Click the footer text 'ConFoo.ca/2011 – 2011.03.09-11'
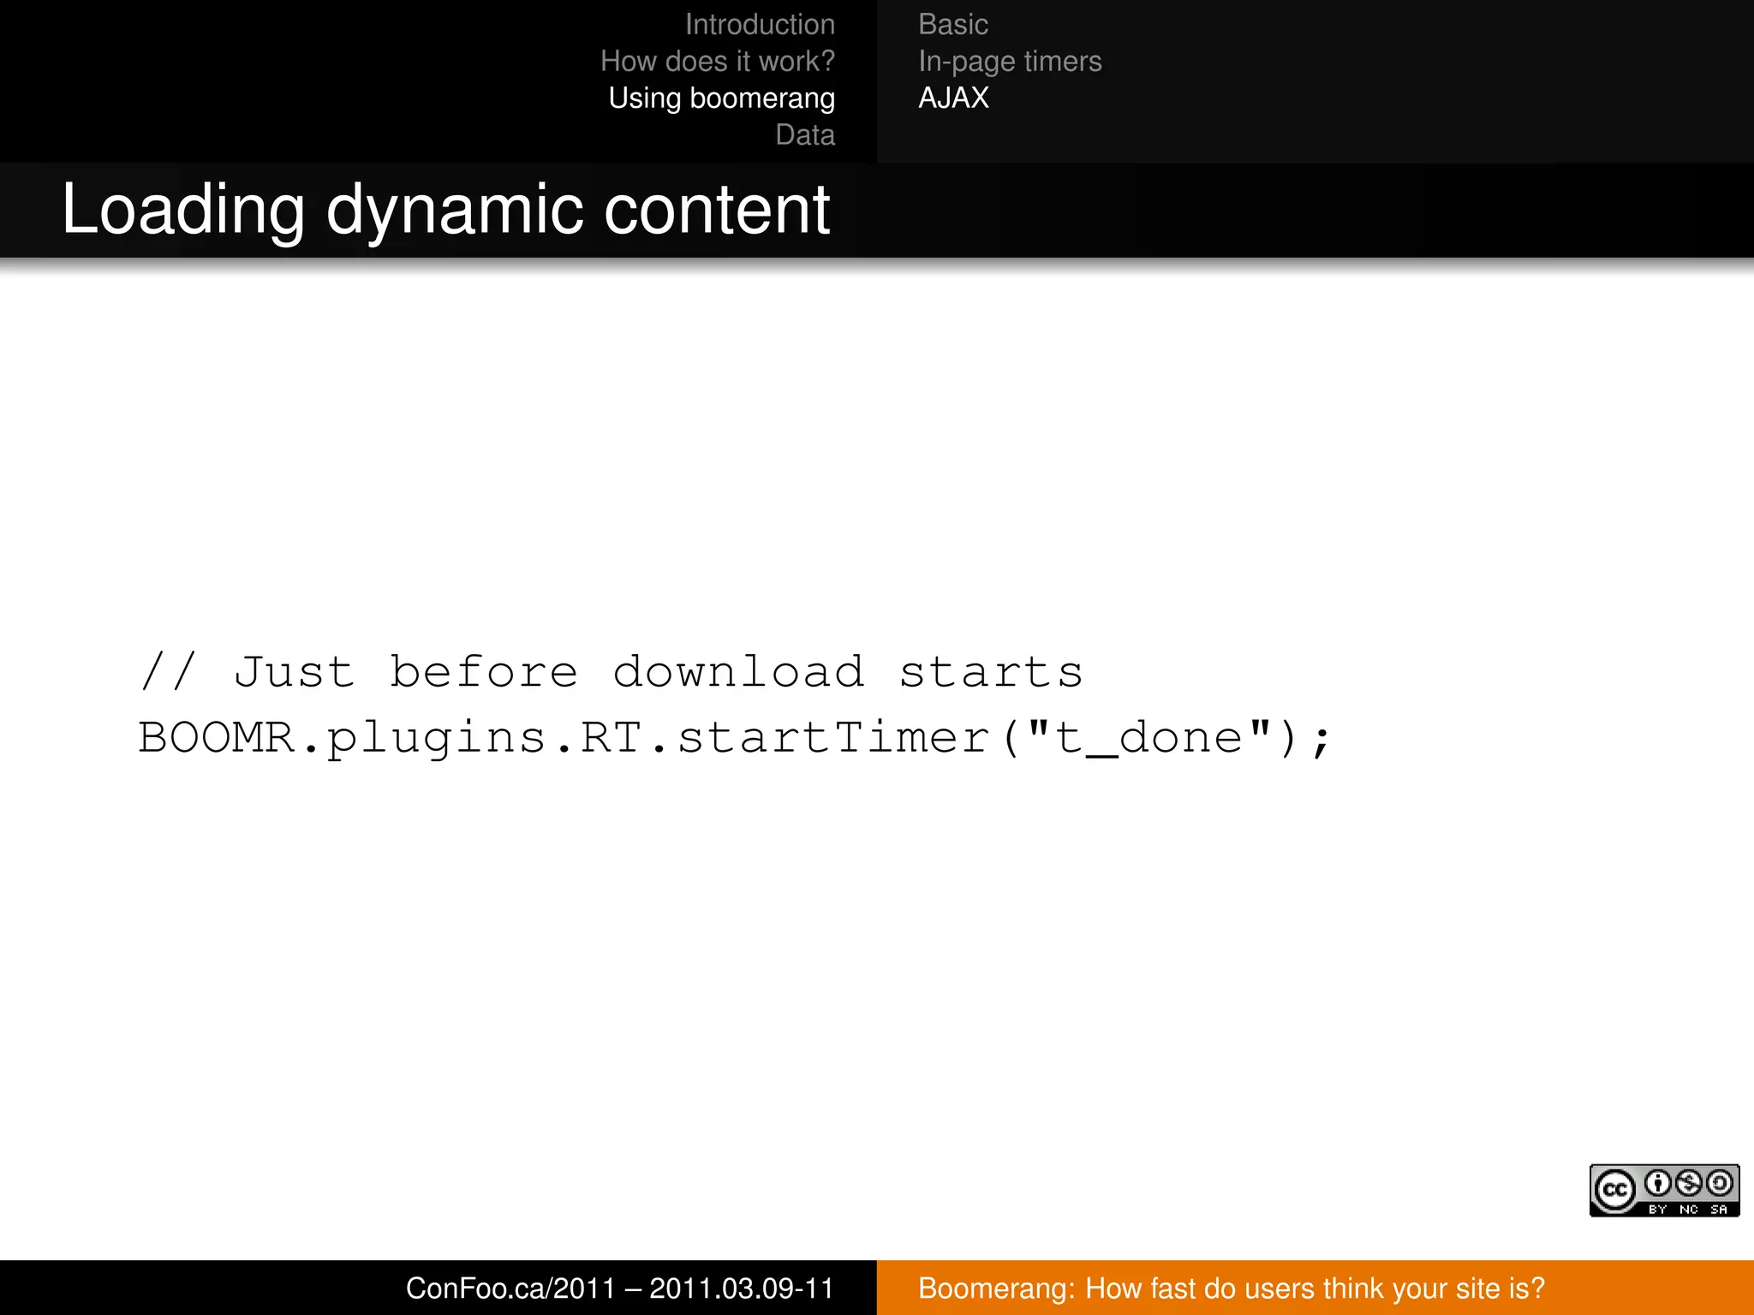 [x=620, y=1288]
